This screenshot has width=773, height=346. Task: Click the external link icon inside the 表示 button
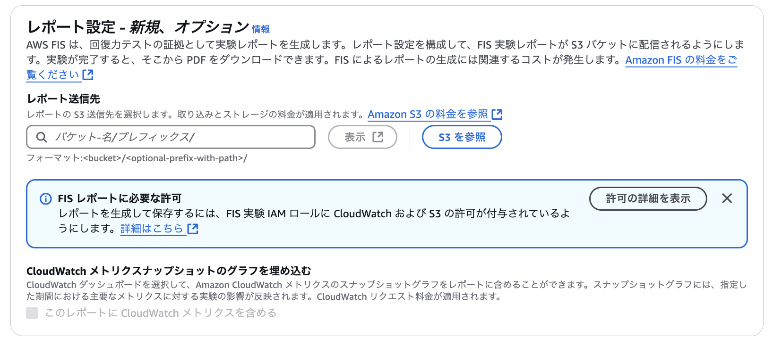click(x=377, y=137)
